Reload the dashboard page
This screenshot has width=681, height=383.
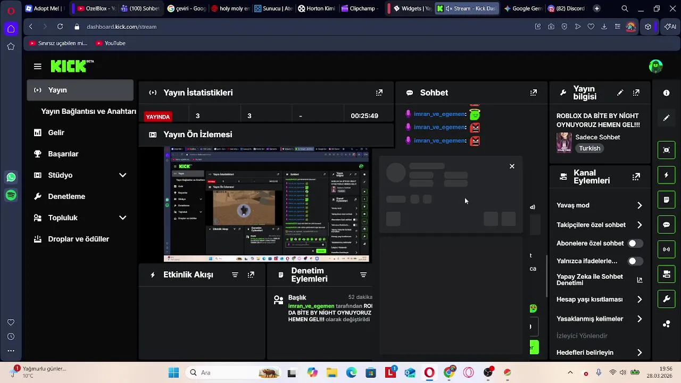click(x=60, y=27)
